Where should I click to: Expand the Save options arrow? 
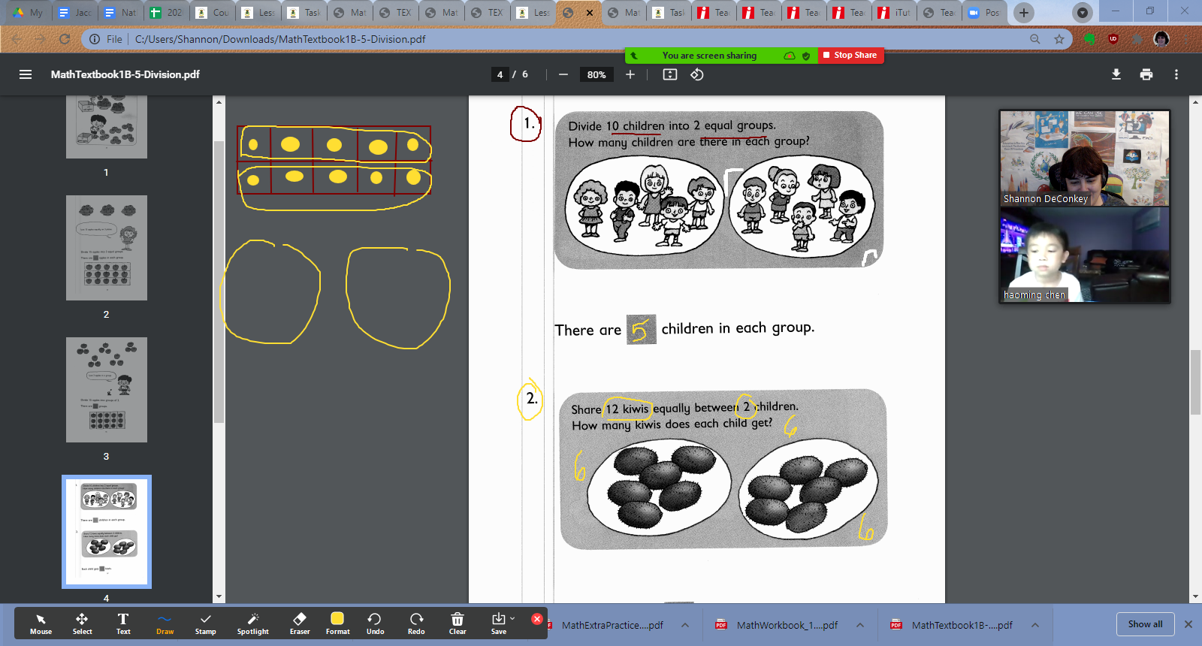point(512,618)
